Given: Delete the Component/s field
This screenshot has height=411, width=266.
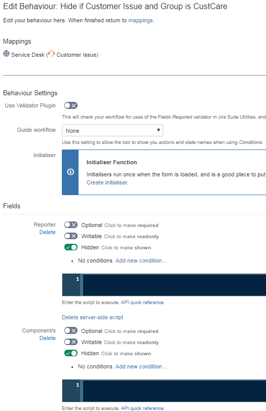Looking at the screenshot, I should [48, 338].
